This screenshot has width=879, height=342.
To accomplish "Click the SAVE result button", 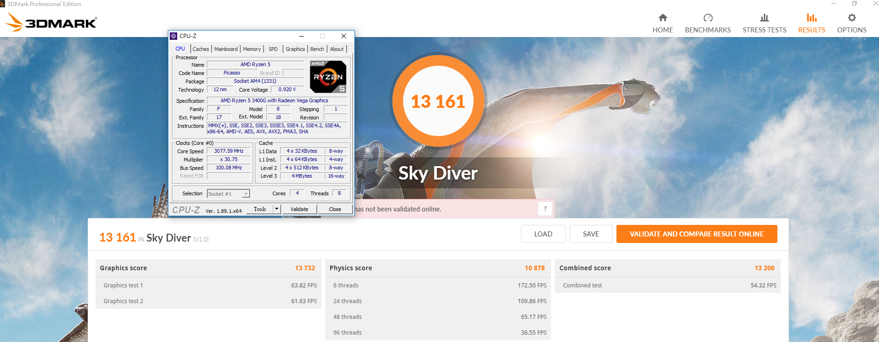I will click(591, 234).
